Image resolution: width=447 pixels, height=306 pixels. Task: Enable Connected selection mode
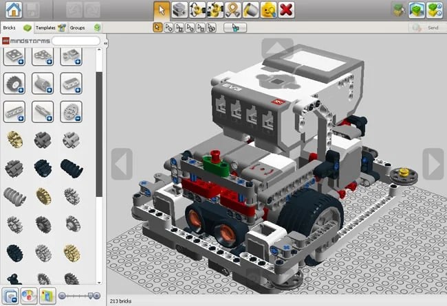[179, 27]
